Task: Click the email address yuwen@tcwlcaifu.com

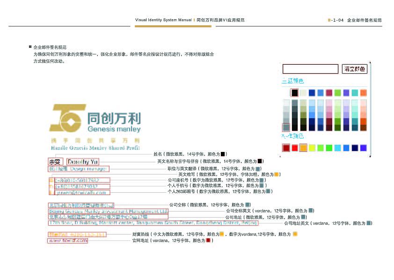Action: (x=82, y=192)
